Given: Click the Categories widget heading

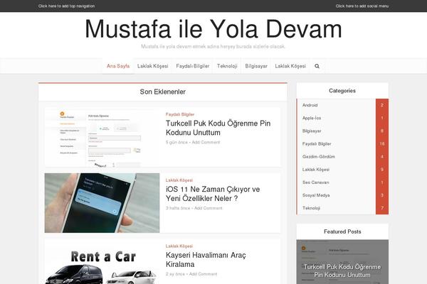Looking at the screenshot, I should coord(342,91).
